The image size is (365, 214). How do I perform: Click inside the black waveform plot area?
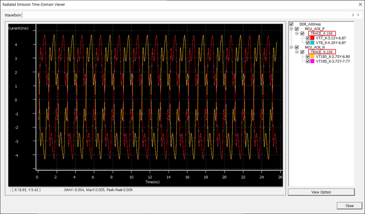pos(158,102)
